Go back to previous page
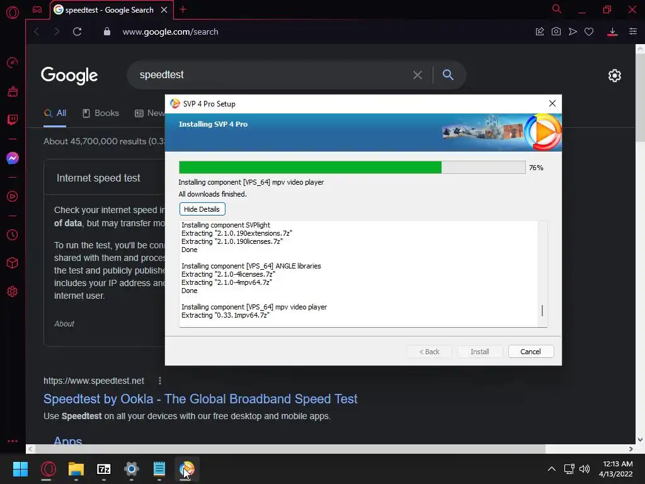645x484 pixels. [x=37, y=32]
